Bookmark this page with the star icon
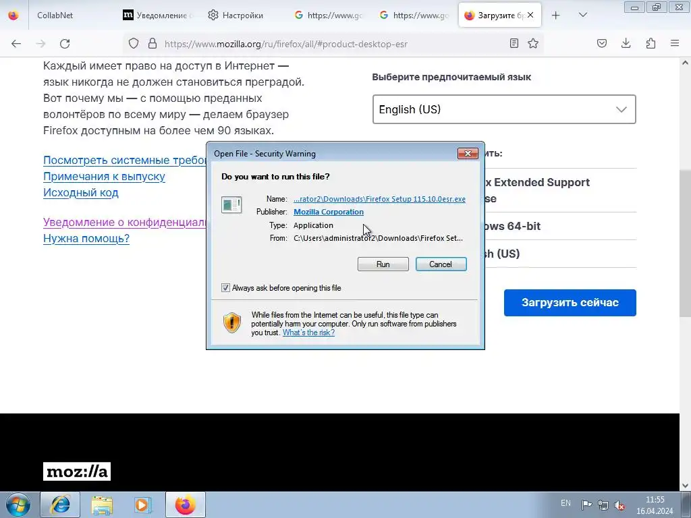Viewport: 691px width, 518px height. pyautogui.click(x=533, y=43)
